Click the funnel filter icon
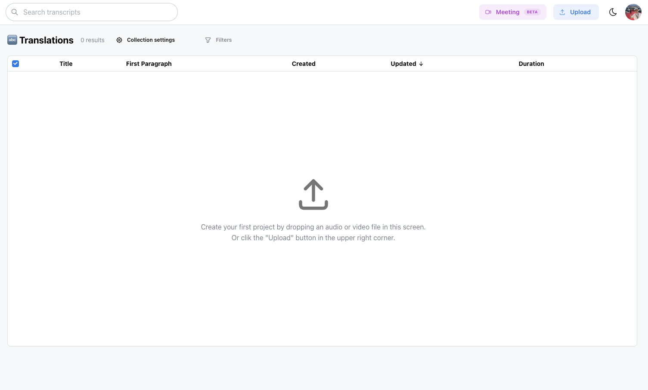 tap(208, 40)
